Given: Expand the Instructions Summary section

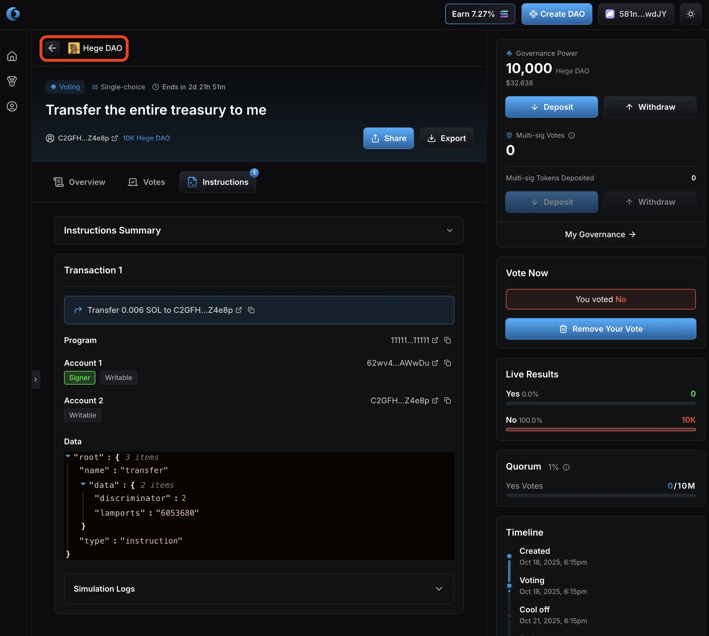Looking at the screenshot, I should [450, 231].
